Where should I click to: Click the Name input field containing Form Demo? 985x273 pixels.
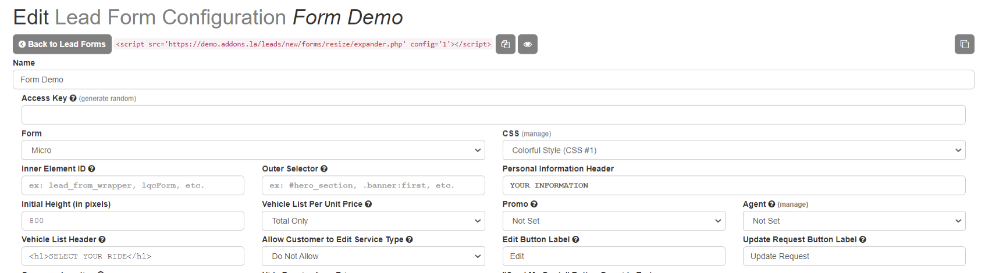point(493,80)
